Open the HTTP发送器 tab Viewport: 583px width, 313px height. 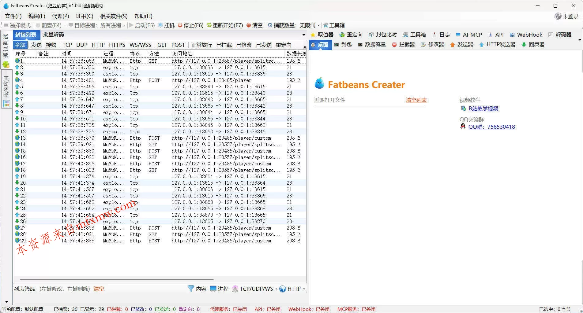[497, 45]
